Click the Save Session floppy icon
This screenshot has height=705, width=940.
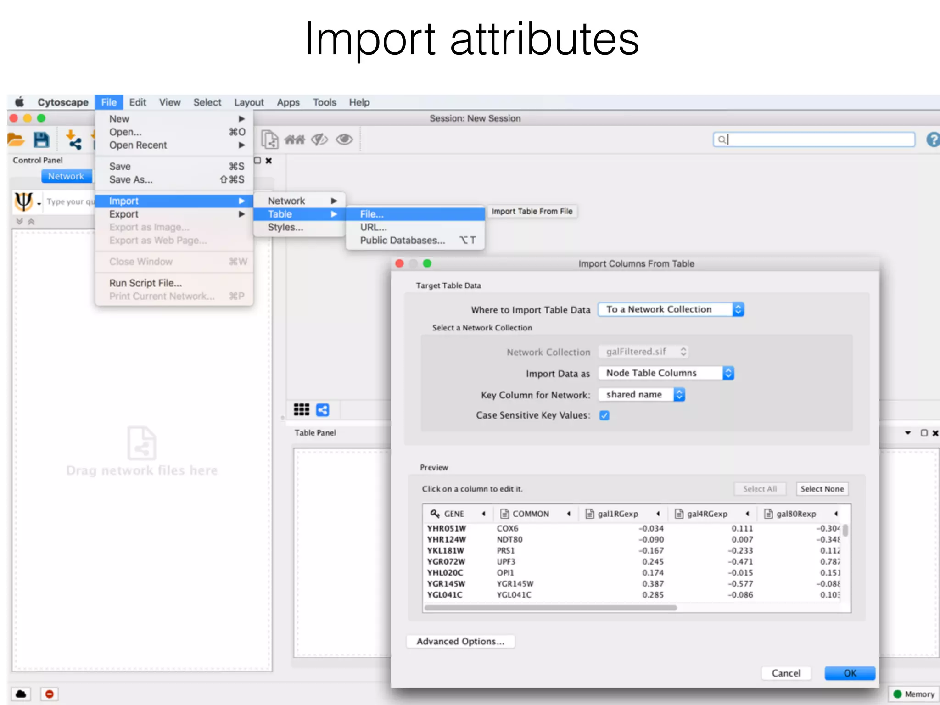[41, 140]
